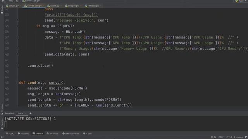Open the Python Console tool window
Screen dimensions: 248x139
pos(71,134)
